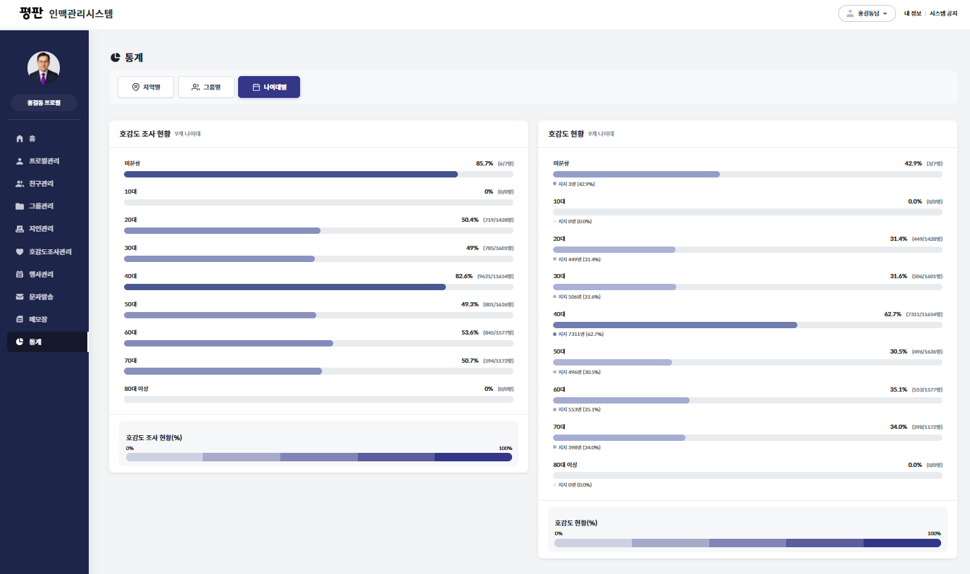
Task: Click the 평판 logo in header
Action: (x=31, y=13)
